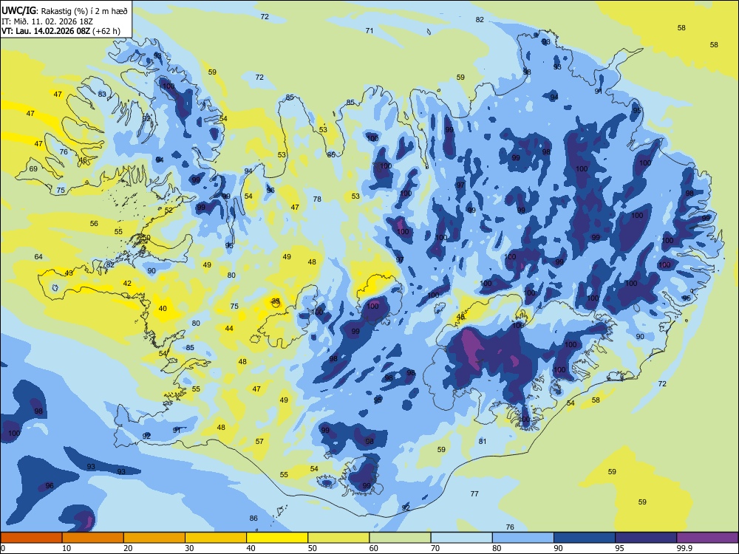This screenshot has height=554, width=739.
Task: Click the map value '44' on the map
Action: coord(229,329)
